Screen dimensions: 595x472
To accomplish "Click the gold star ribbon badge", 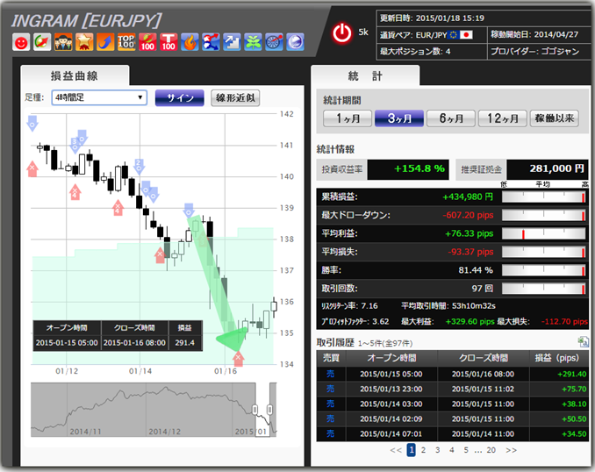I will (x=84, y=42).
